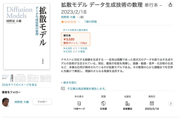This screenshot has height=119, width=182.
Task: Click the book length page icon
Action: [79, 103]
